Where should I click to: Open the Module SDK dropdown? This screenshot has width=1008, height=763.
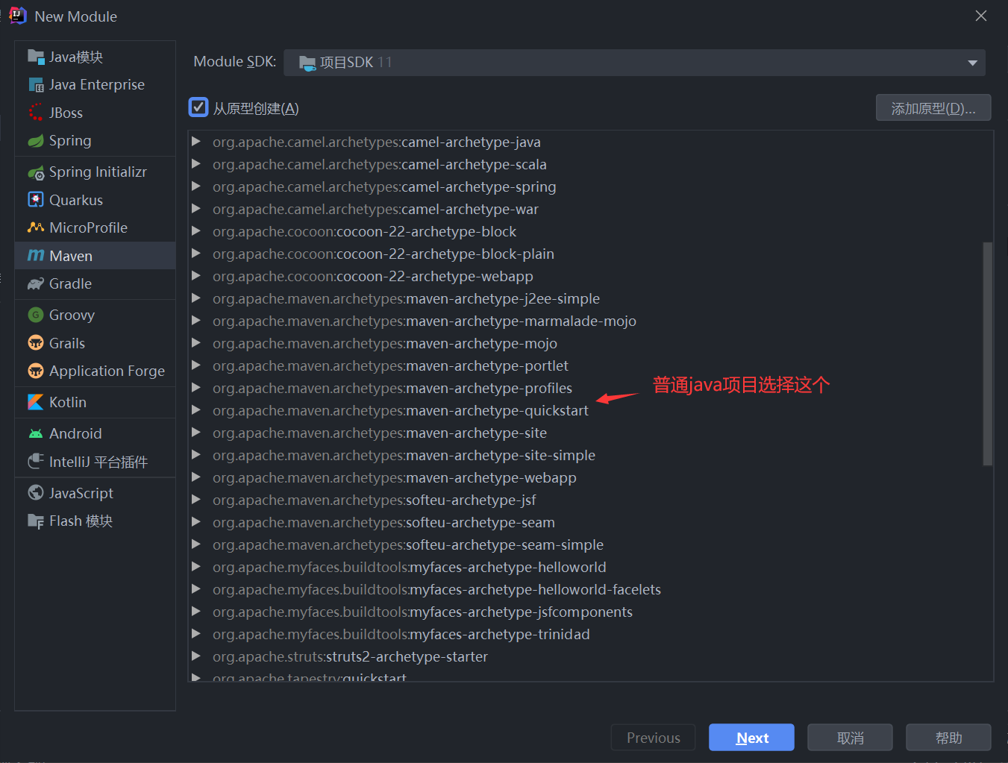click(634, 63)
